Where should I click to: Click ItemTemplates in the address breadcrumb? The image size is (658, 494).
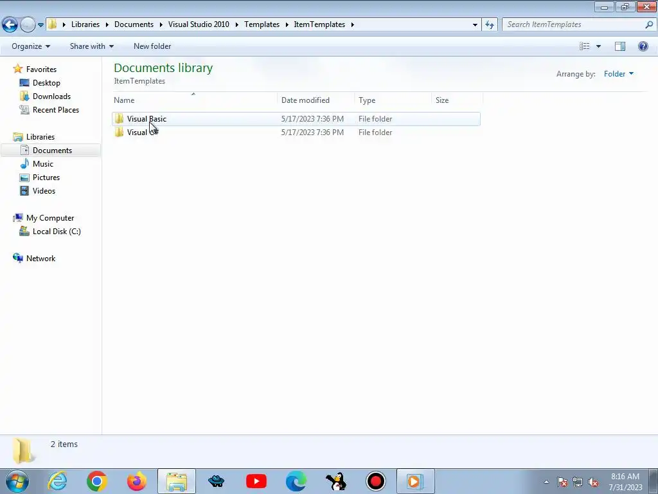tap(319, 24)
